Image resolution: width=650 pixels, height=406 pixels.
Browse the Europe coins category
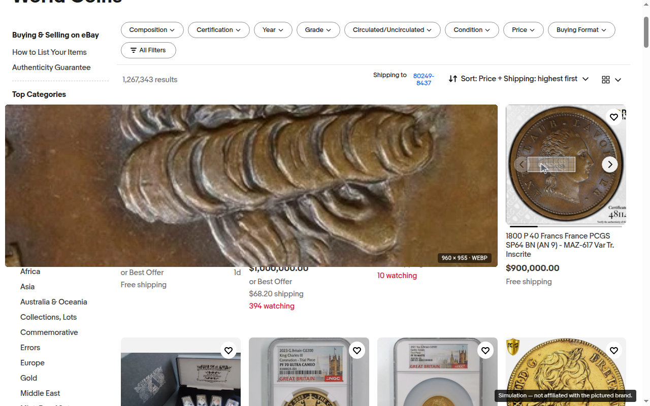[x=32, y=363]
